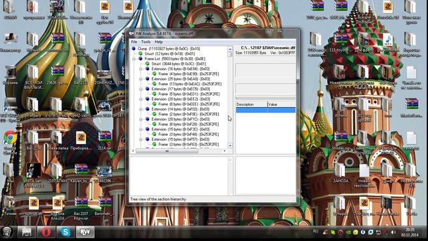This screenshot has height=241, width=428.
Task: Select the 'ЗАНОЗА' desktop folder
Action: coord(340,173)
